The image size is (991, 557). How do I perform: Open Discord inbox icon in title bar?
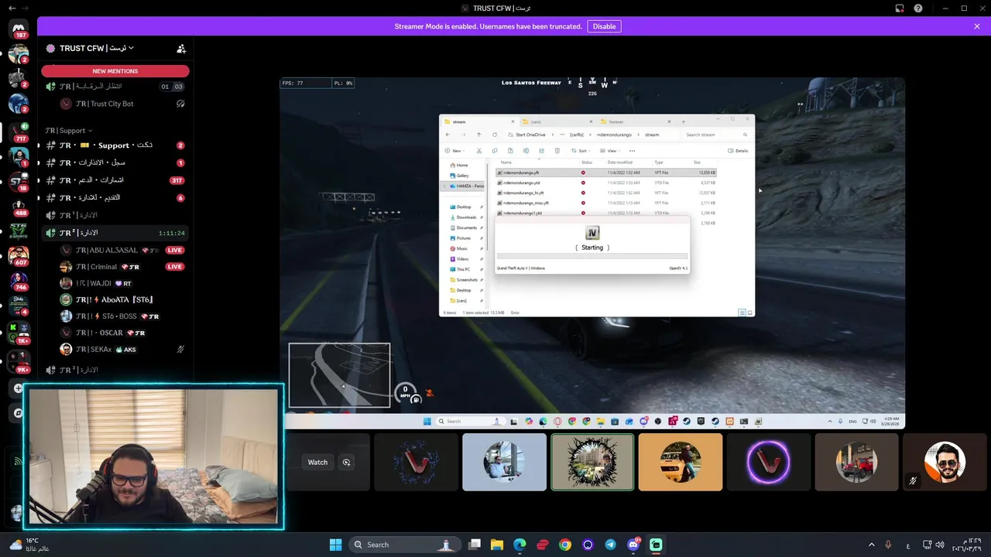(x=900, y=8)
